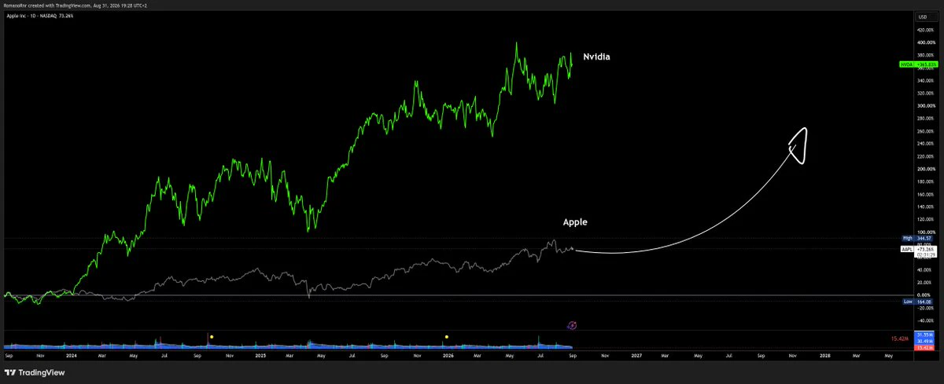Click the green NVDA +365.83% price label
944x384 pixels.
[918, 64]
